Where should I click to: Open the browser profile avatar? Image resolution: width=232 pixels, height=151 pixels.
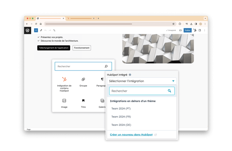pos(200,24)
